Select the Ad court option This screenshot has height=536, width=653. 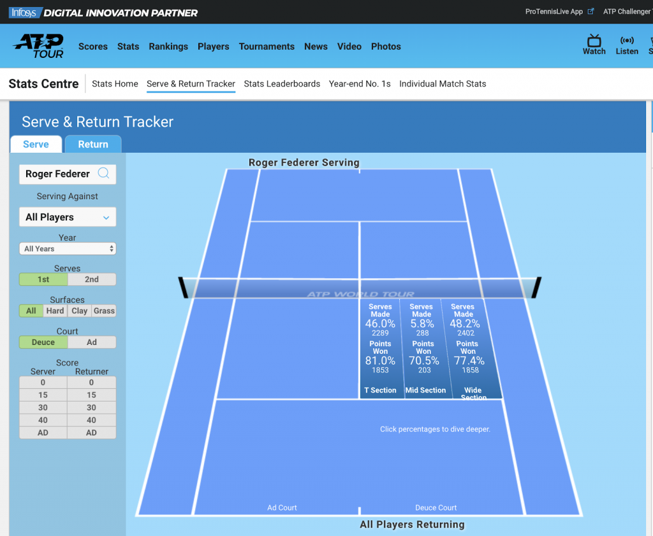tap(92, 342)
